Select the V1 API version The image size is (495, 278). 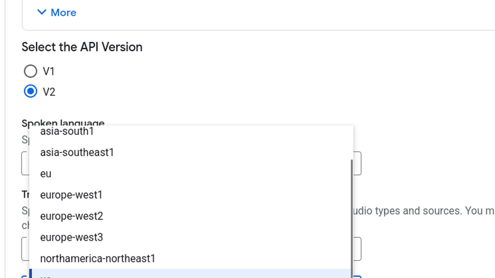pos(30,71)
